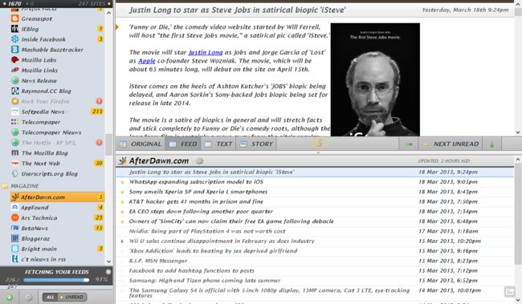Select the IEBlog feed icon
The width and height of the screenshot is (522, 304).
tap(15, 29)
